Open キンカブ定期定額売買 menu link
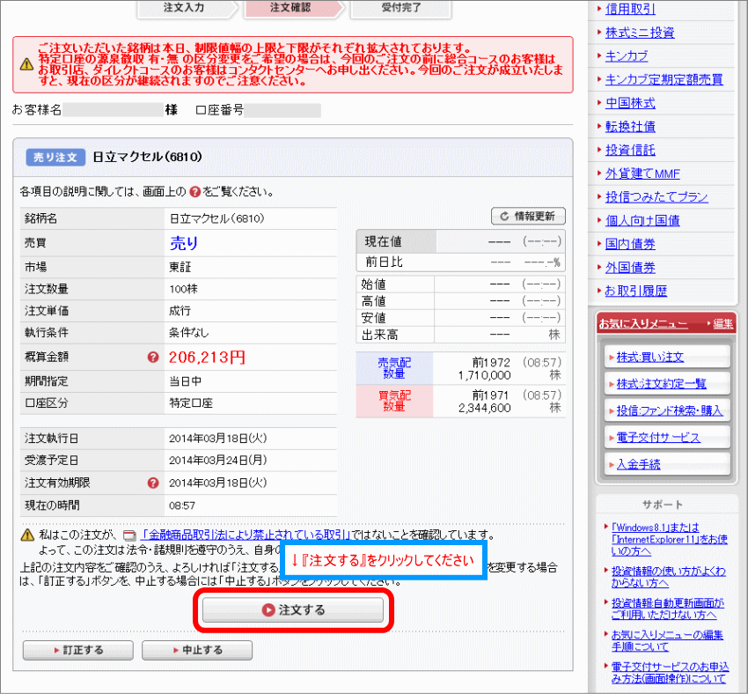Image resolution: width=748 pixels, height=694 pixels. pos(664,79)
